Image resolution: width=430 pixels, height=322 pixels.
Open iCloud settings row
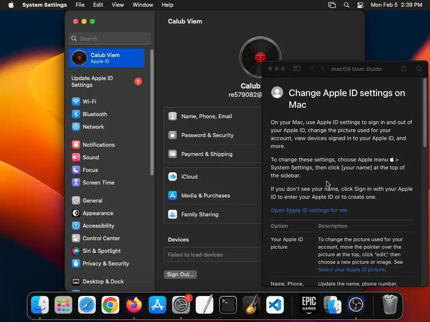click(213, 177)
